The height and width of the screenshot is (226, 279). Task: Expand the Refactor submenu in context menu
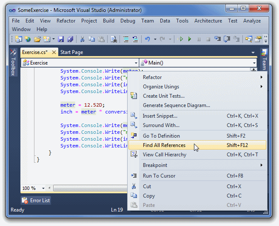click(x=197, y=77)
